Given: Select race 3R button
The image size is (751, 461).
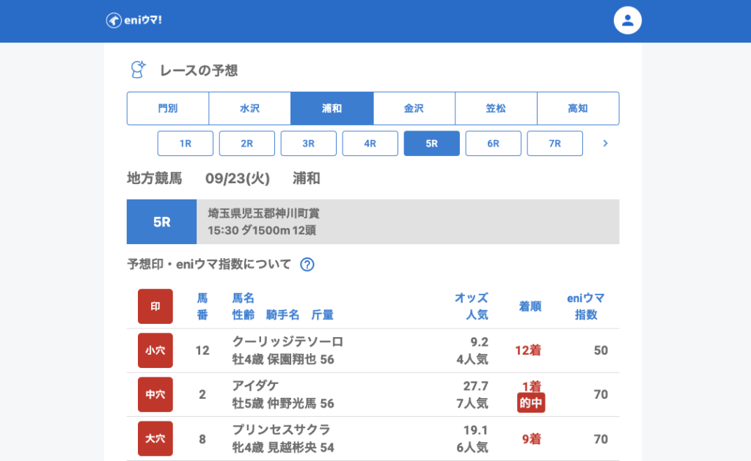Looking at the screenshot, I should click(309, 144).
